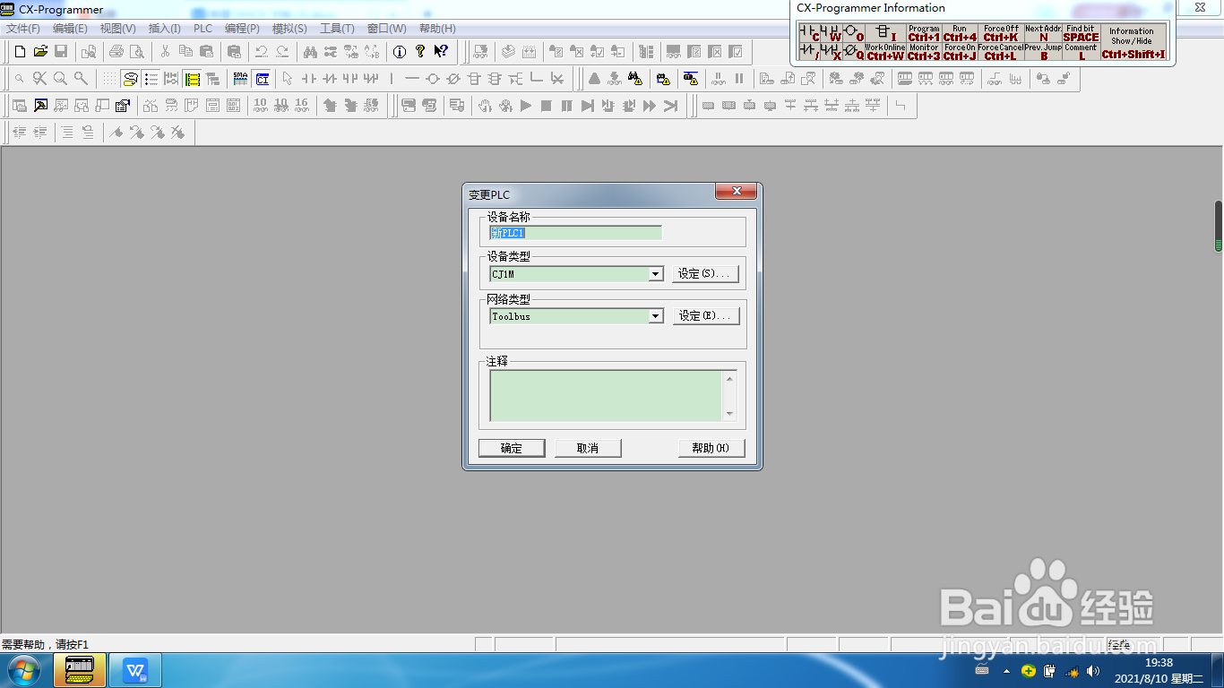Open the 帮助(H) menu
The image size is (1224, 688).
click(x=437, y=29)
